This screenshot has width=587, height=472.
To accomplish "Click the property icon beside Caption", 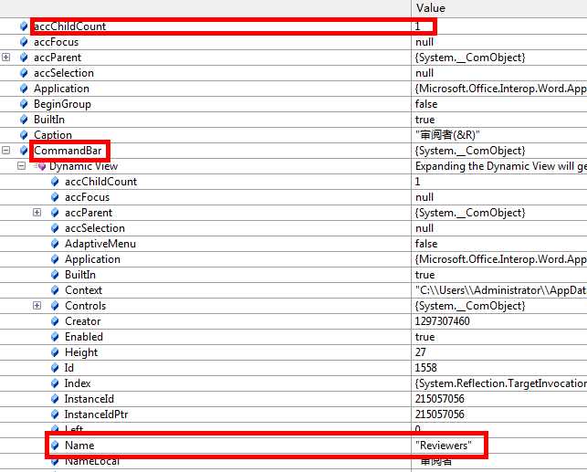I will tap(24, 135).
